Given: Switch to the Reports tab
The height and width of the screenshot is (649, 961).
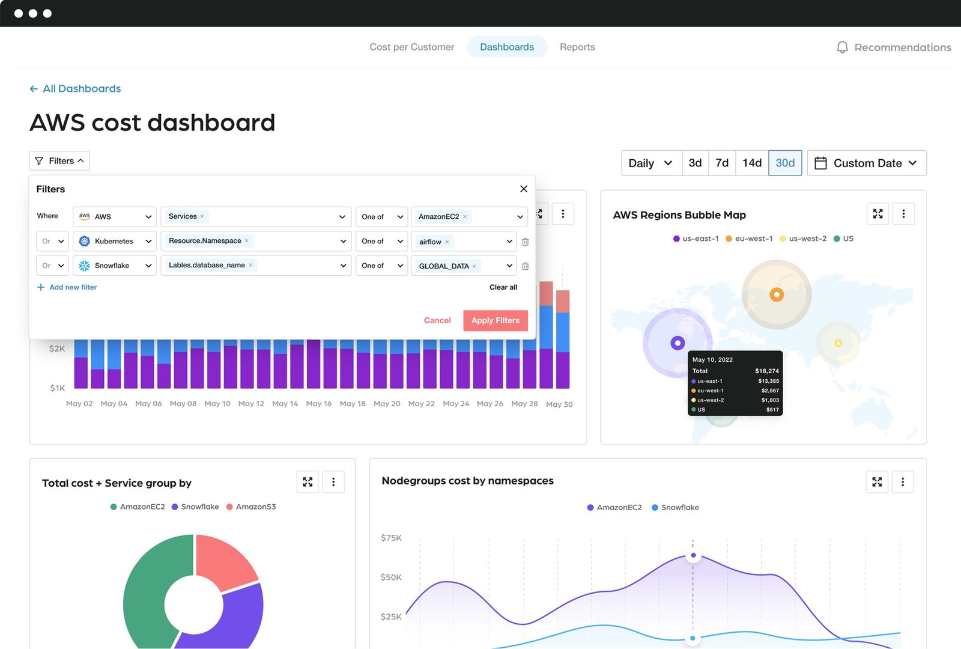Looking at the screenshot, I should point(577,46).
